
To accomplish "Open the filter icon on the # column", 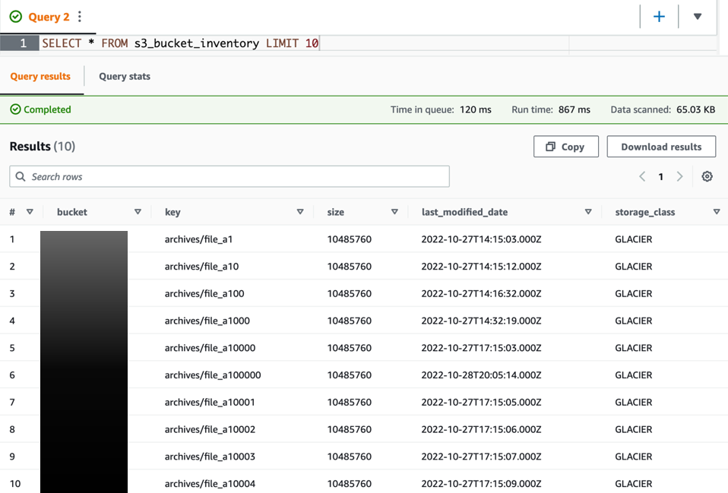I will 30,212.
